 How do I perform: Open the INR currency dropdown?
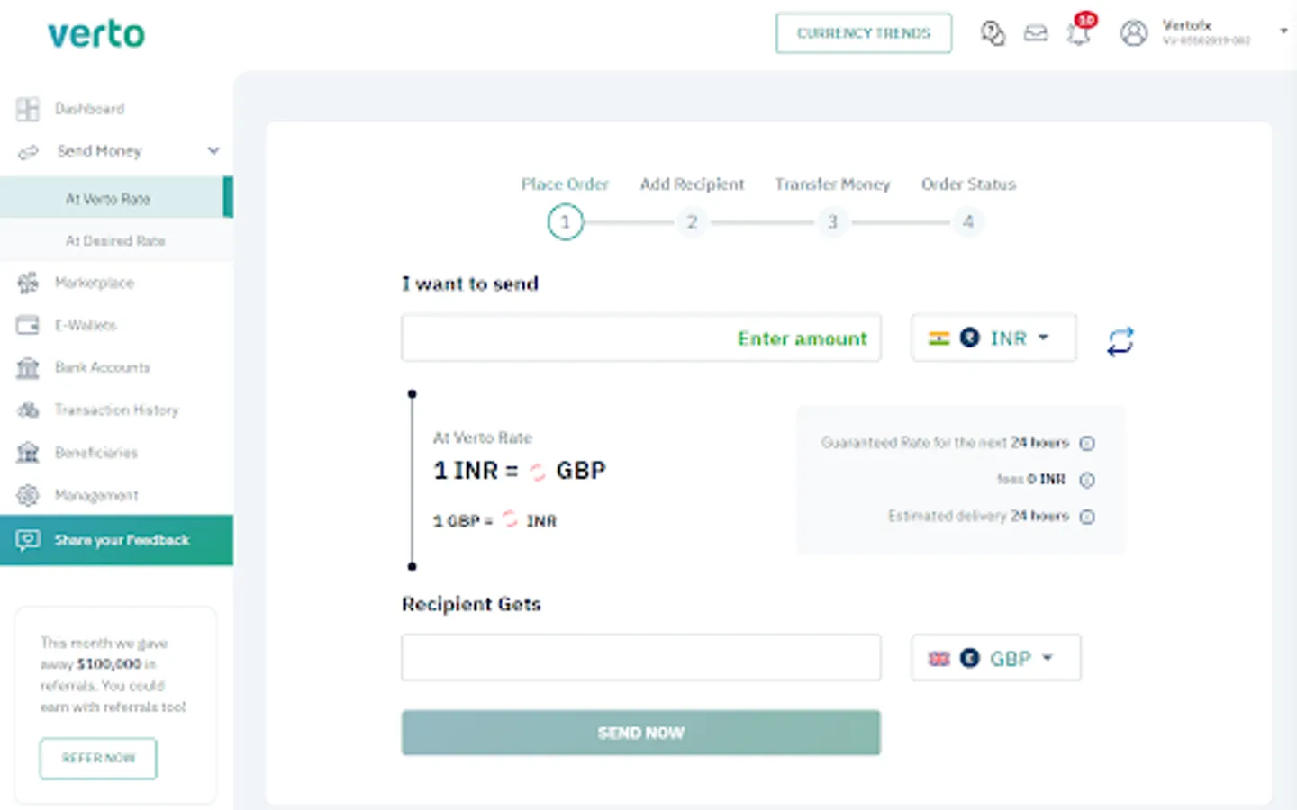pos(993,338)
